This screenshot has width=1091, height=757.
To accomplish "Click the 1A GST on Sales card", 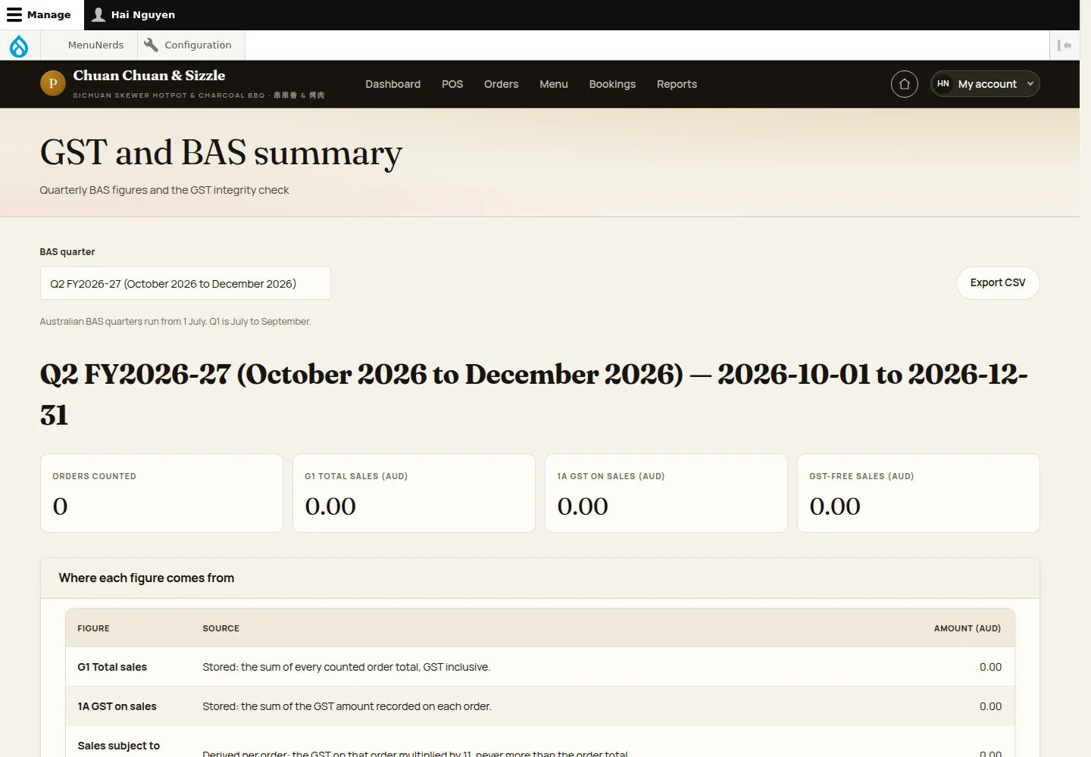I will 666,493.
